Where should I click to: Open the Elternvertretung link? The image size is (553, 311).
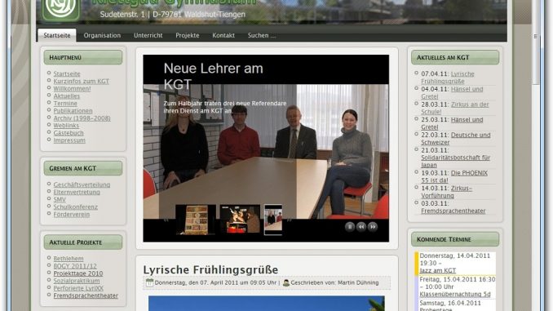point(77,192)
